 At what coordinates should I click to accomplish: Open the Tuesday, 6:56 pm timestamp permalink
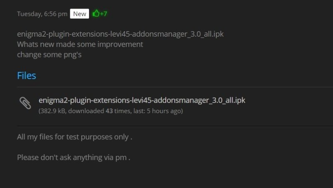[42, 14]
